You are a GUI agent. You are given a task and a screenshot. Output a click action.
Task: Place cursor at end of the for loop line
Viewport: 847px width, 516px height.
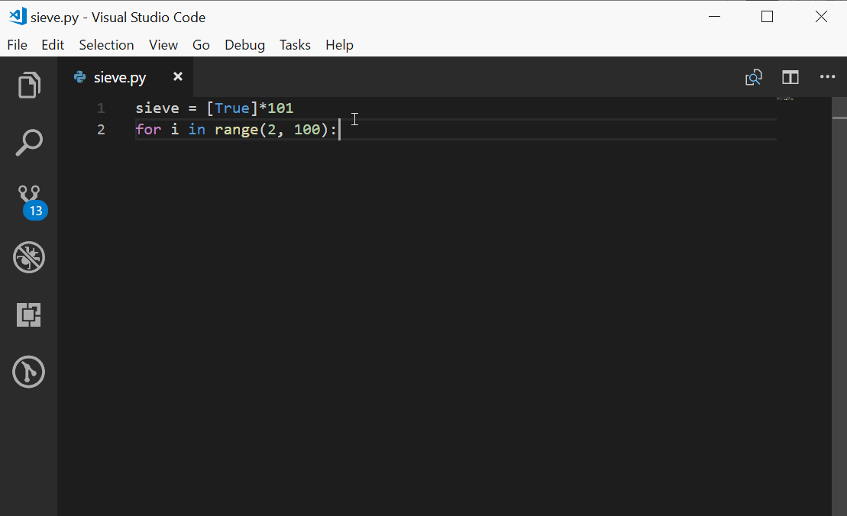point(339,129)
